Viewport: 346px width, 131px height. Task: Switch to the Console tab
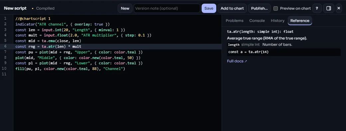(257, 21)
